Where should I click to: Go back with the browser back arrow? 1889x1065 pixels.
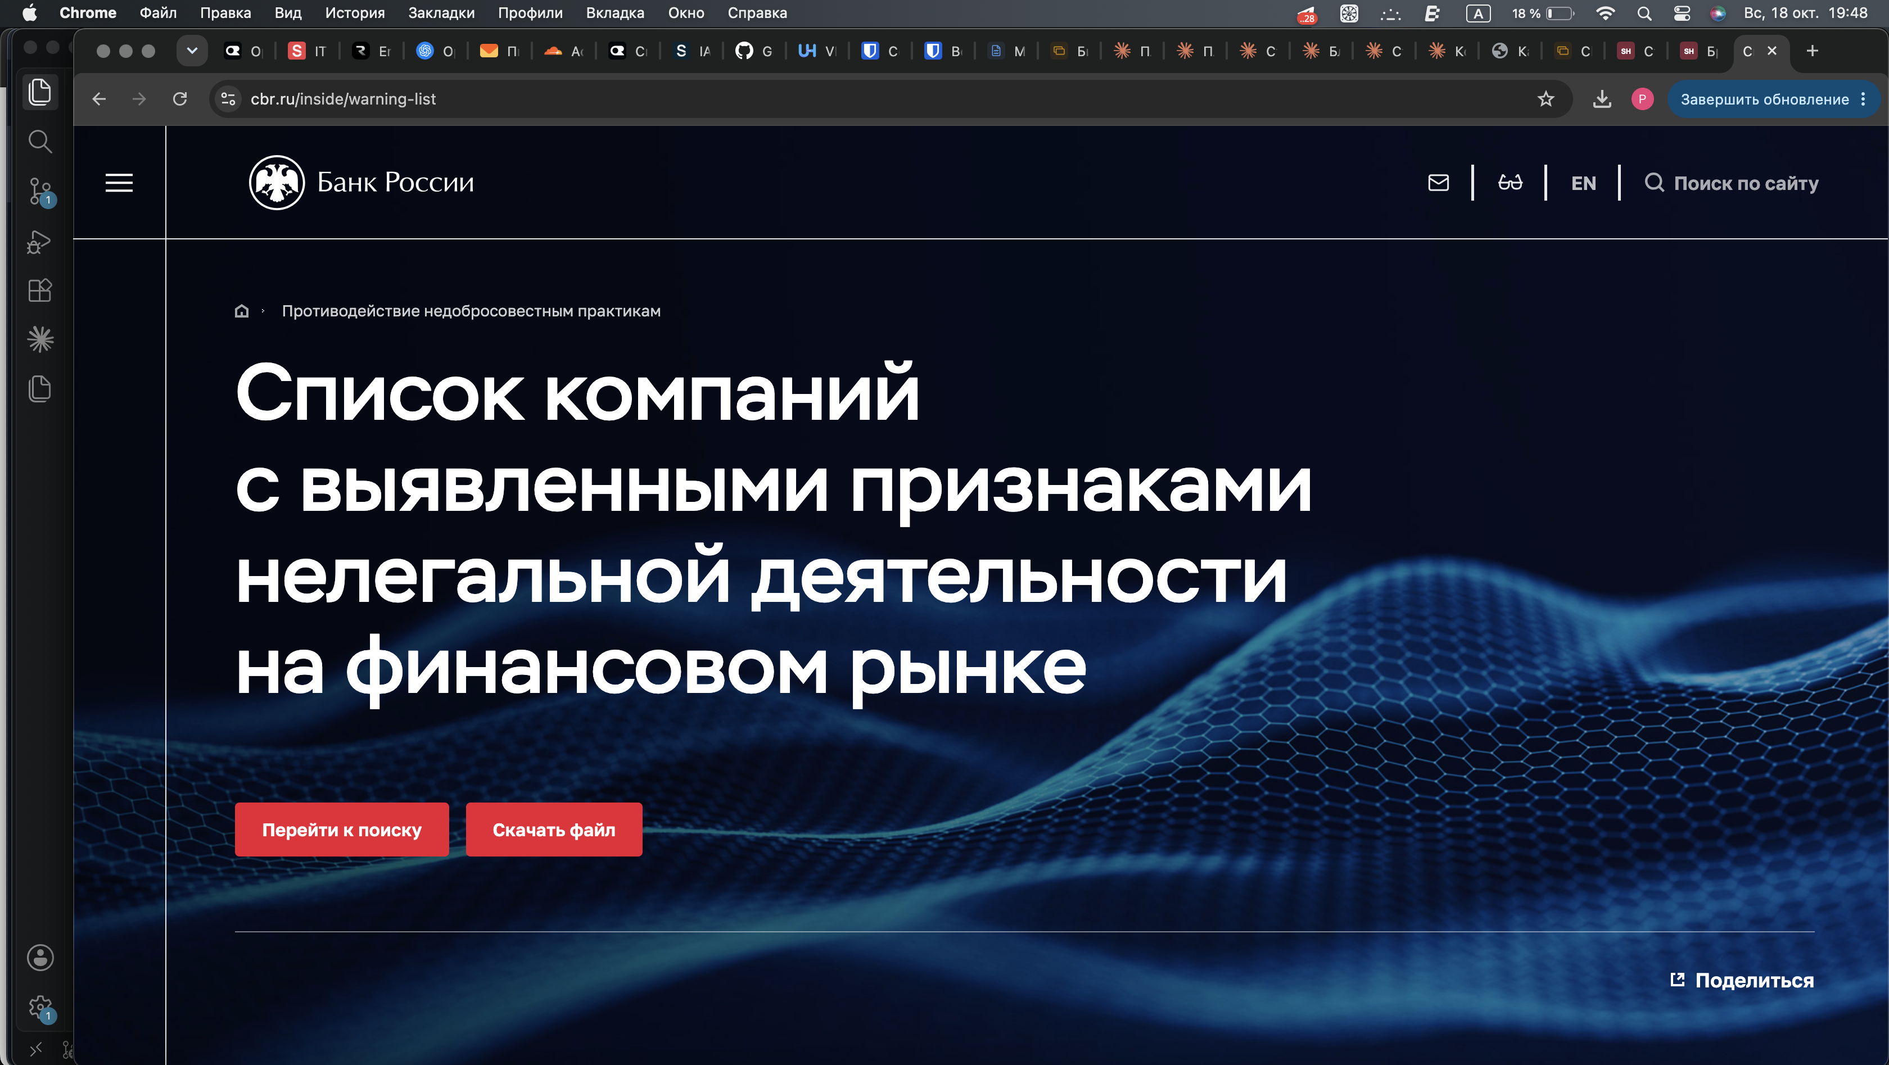point(99,99)
